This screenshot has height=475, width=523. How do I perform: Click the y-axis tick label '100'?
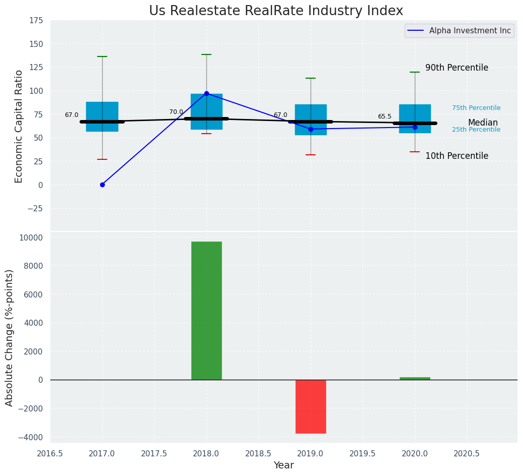(37, 91)
